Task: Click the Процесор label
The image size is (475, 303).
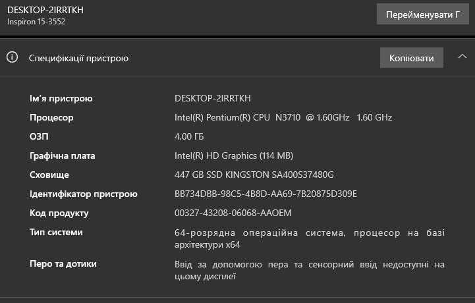Action: (51, 117)
